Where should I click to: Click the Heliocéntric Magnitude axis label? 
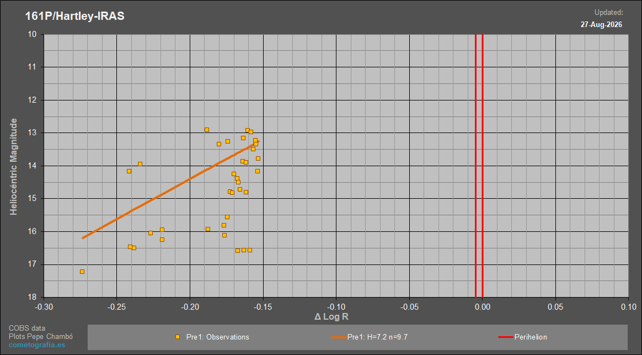[x=14, y=166]
